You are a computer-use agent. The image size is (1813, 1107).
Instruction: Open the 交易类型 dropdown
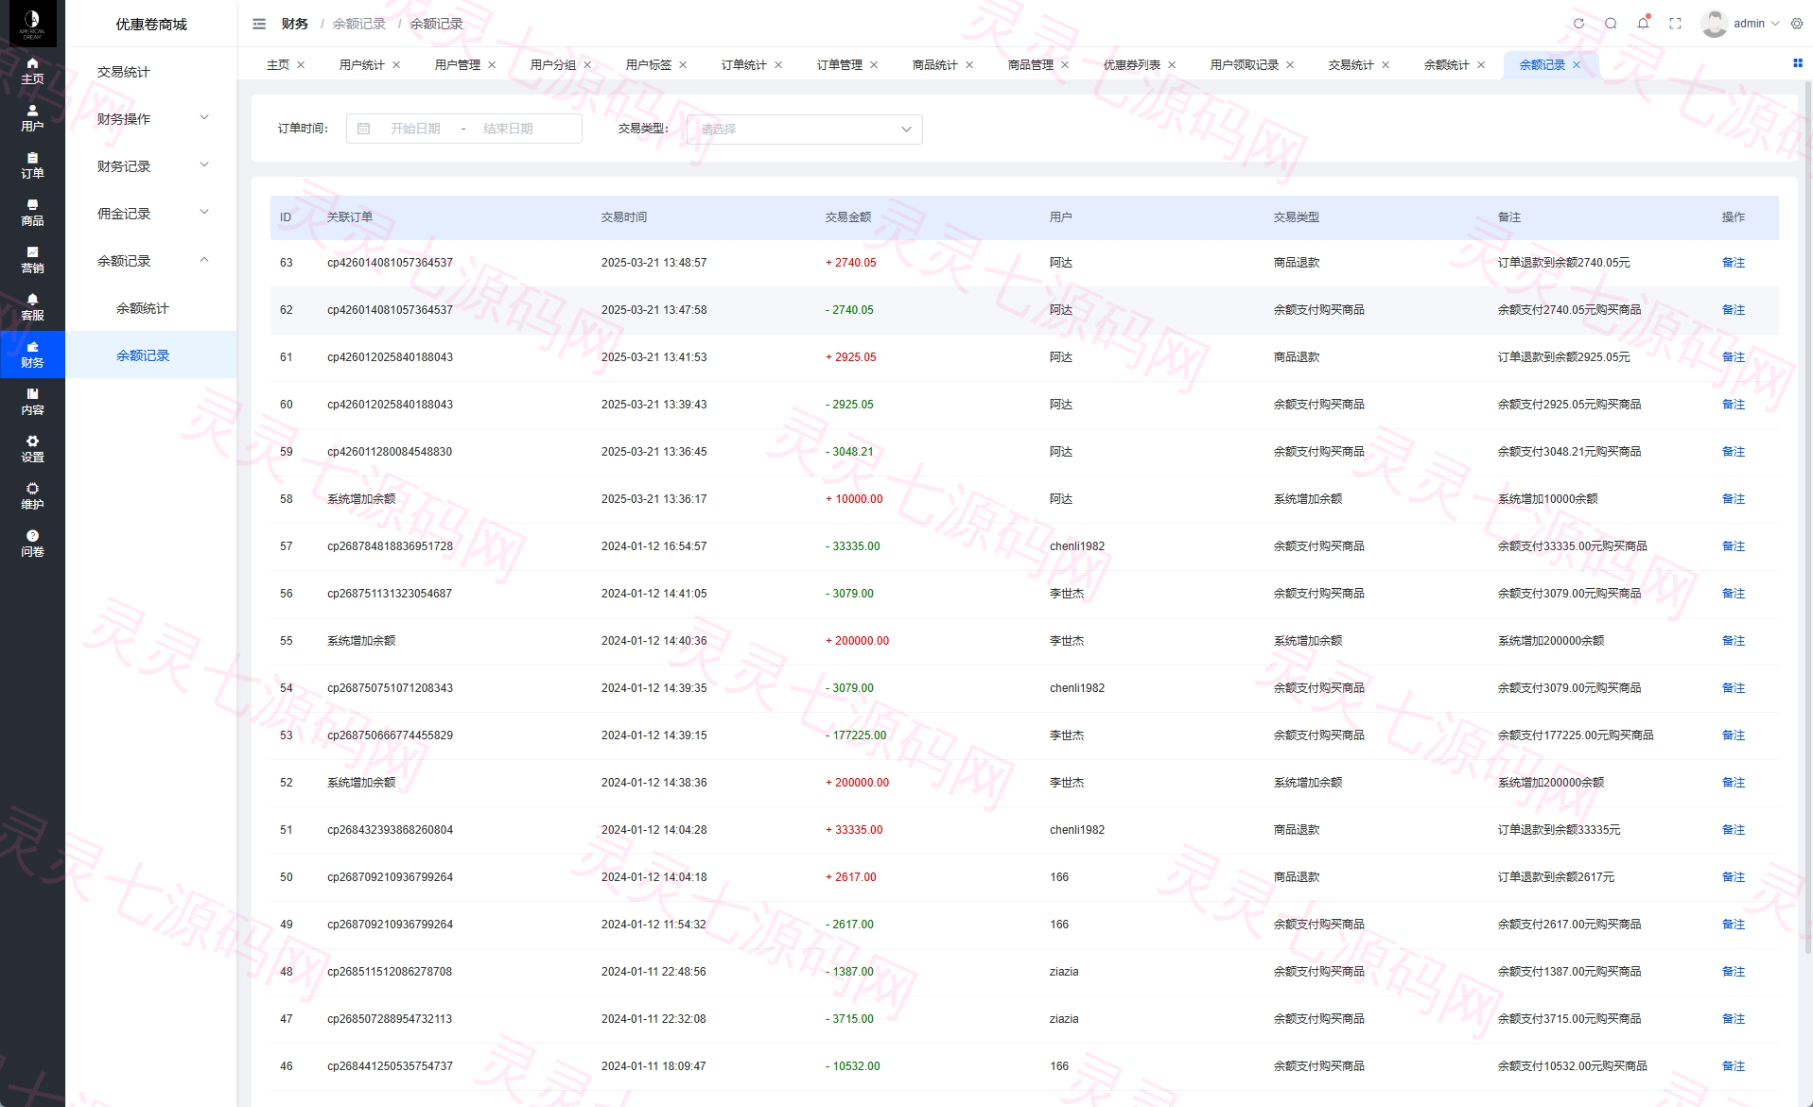pos(804,129)
